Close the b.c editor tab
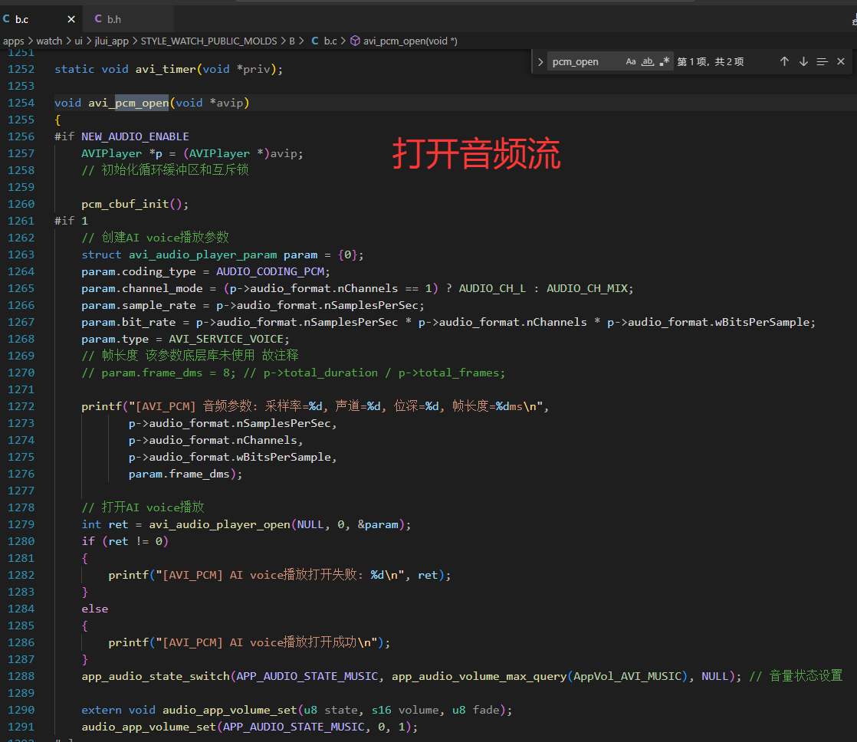This screenshot has height=742, width=857. (x=71, y=19)
